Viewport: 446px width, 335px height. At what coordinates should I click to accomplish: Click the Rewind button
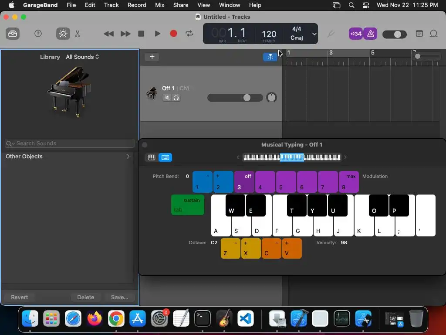pyautogui.click(x=108, y=34)
